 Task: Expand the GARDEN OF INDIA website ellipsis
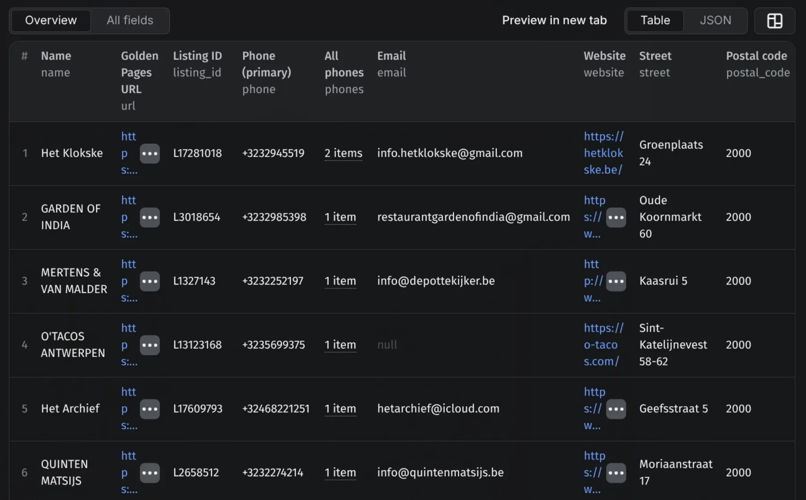click(x=616, y=217)
